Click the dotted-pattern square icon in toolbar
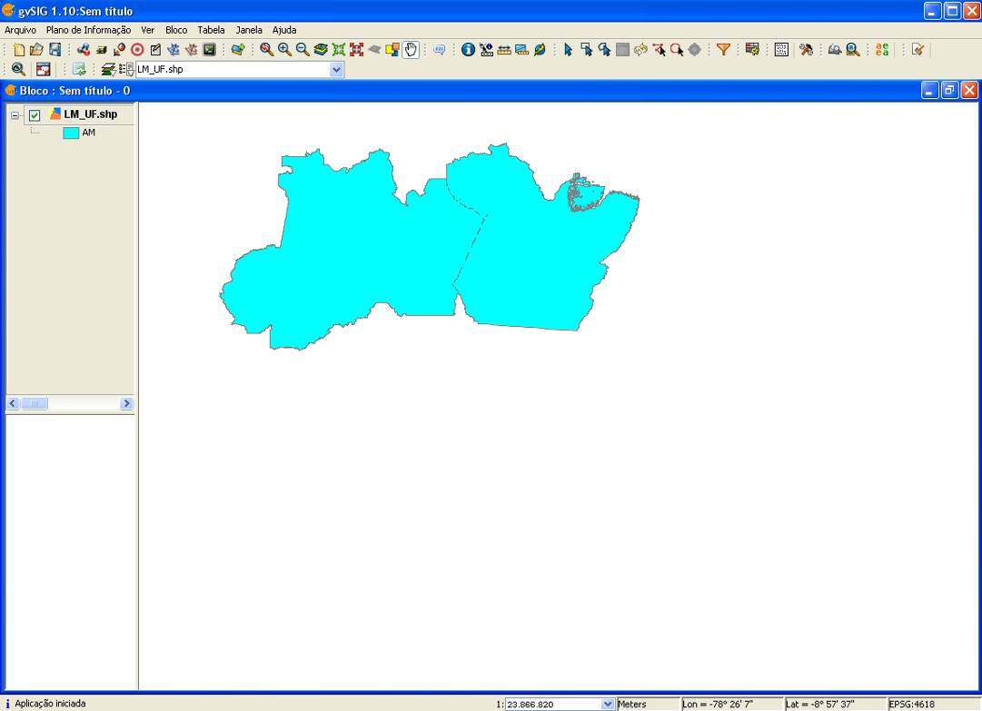 point(781,49)
